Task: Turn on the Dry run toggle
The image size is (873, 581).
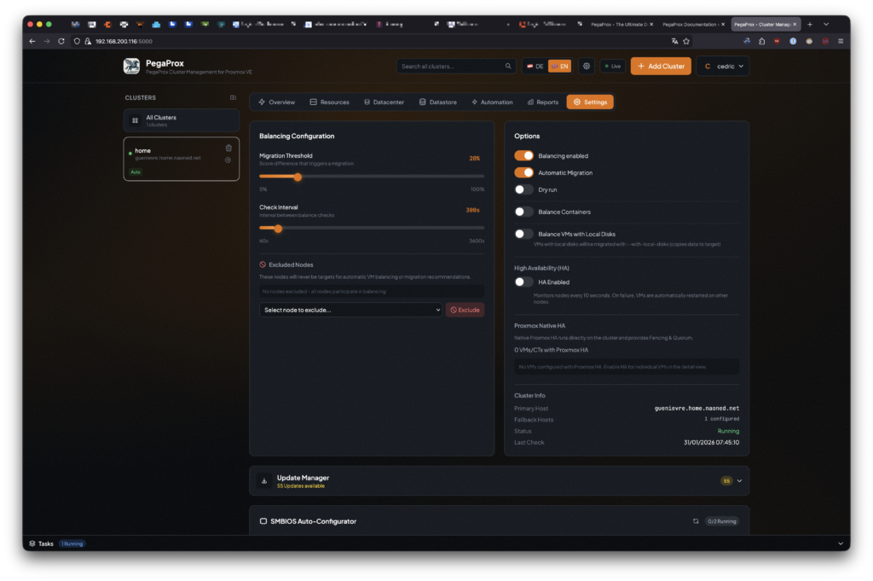Action: coord(524,189)
